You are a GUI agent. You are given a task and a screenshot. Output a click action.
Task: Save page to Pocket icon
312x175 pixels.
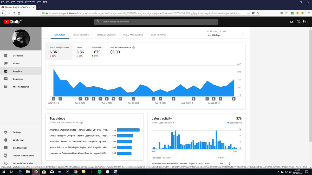point(253,13)
